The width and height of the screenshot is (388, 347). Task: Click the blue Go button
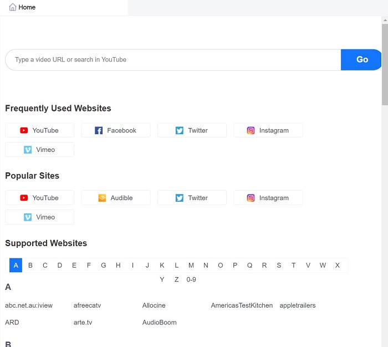pyautogui.click(x=361, y=60)
